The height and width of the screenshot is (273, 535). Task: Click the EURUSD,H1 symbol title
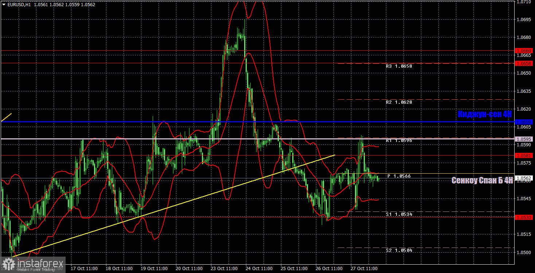click(19, 5)
